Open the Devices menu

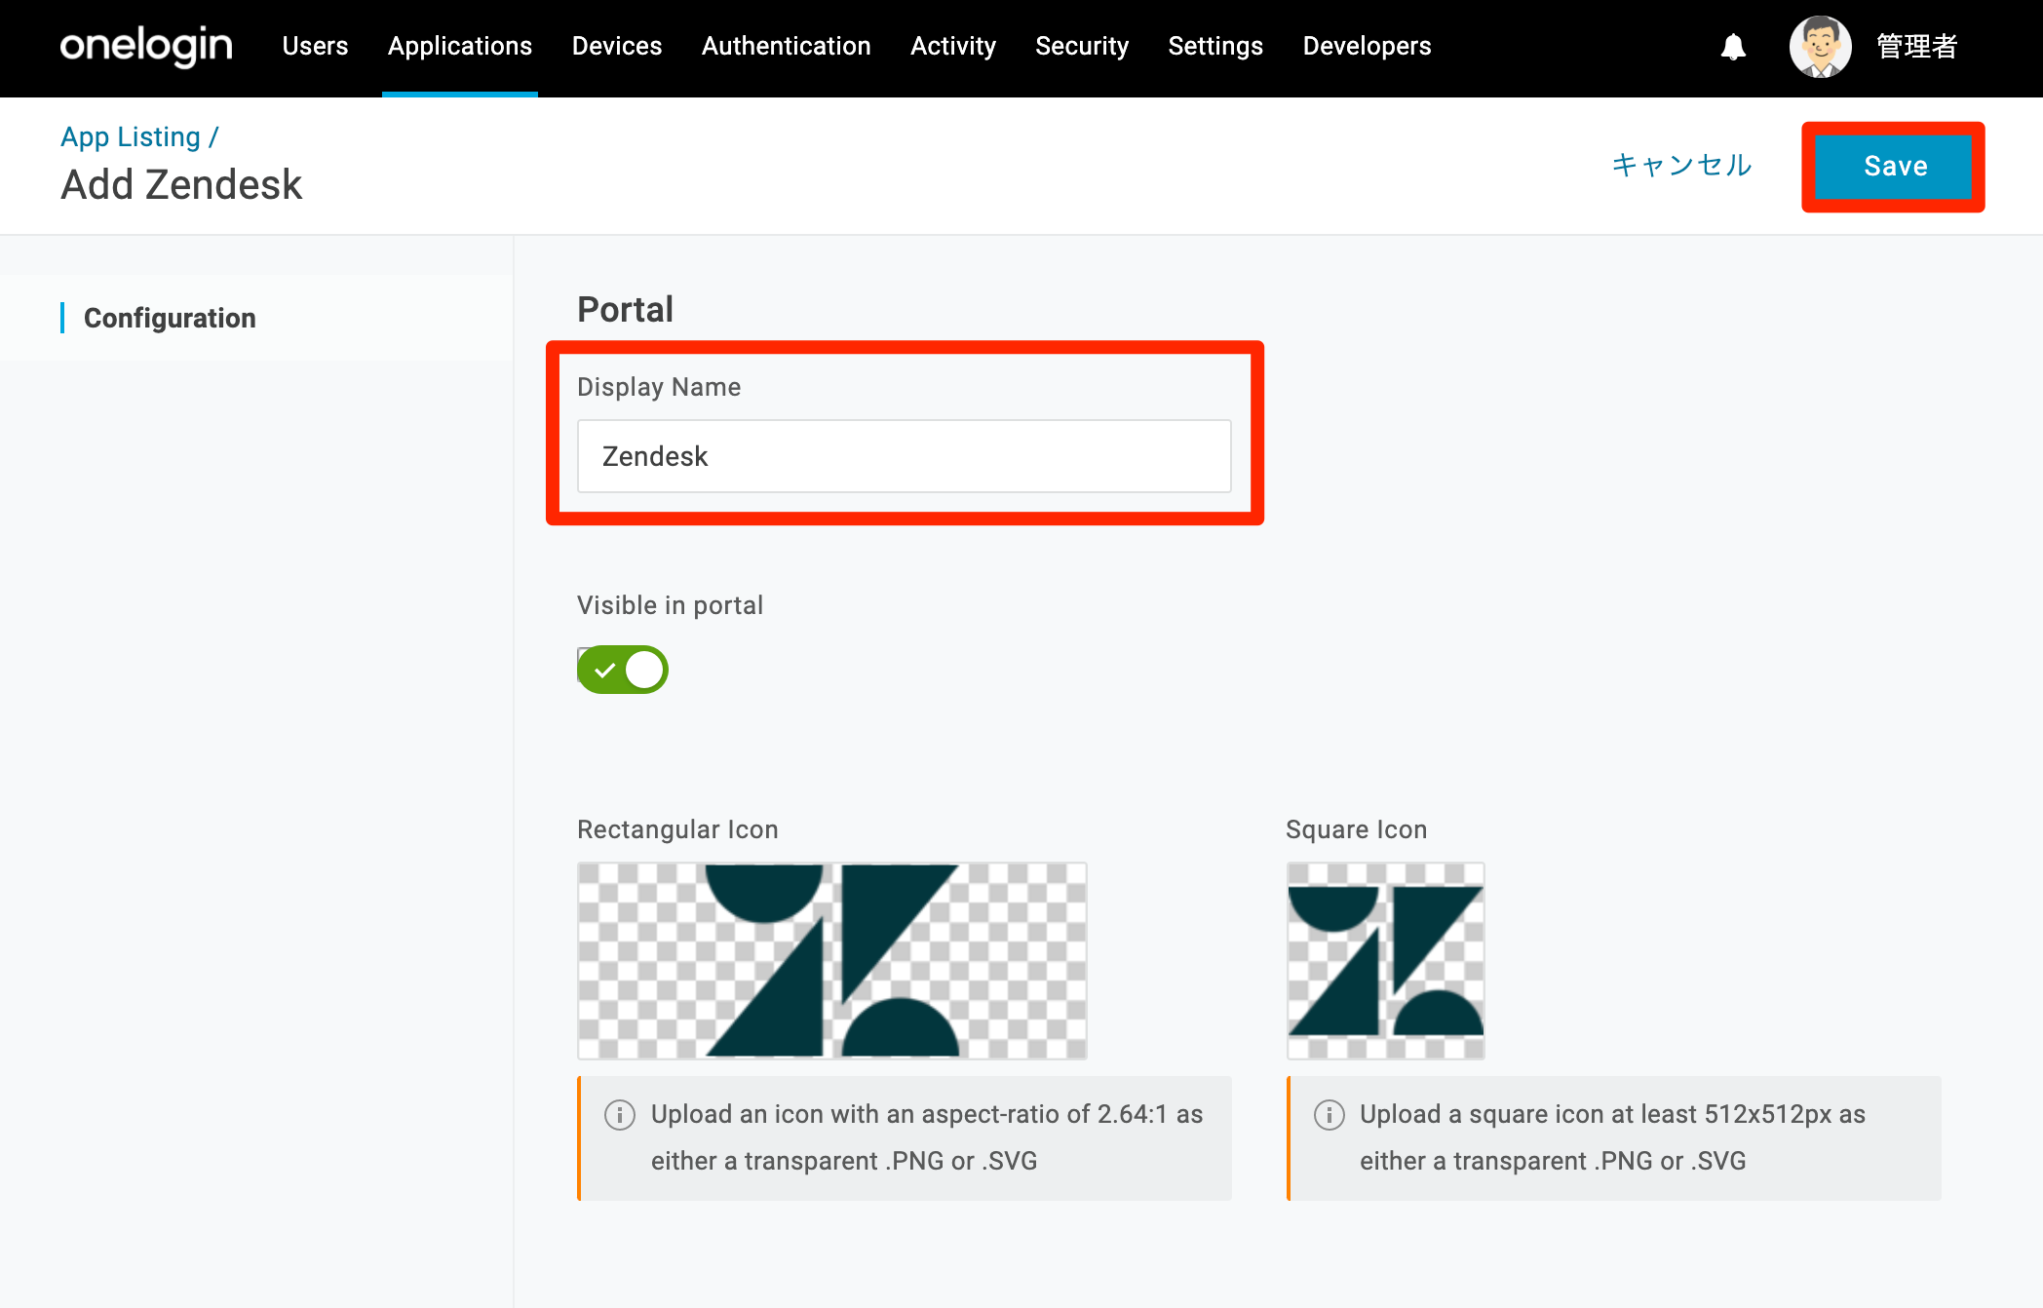point(617,46)
